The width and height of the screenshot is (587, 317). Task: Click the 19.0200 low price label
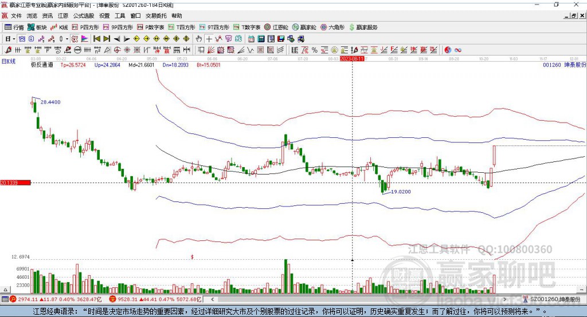click(x=401, y=191)
